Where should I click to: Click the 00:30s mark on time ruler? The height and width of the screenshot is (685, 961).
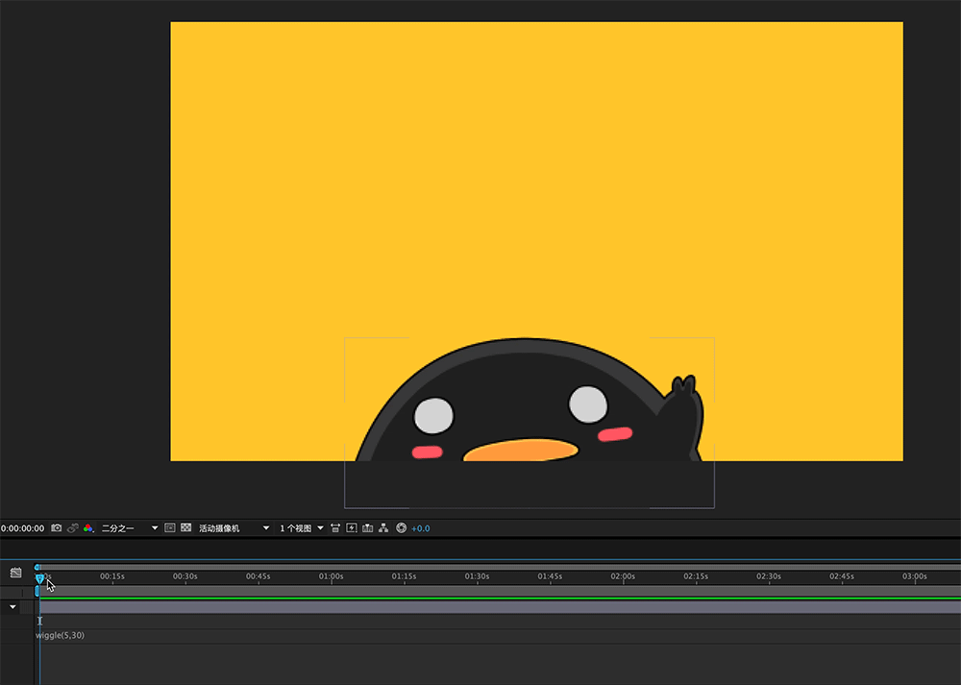(185, 575)
